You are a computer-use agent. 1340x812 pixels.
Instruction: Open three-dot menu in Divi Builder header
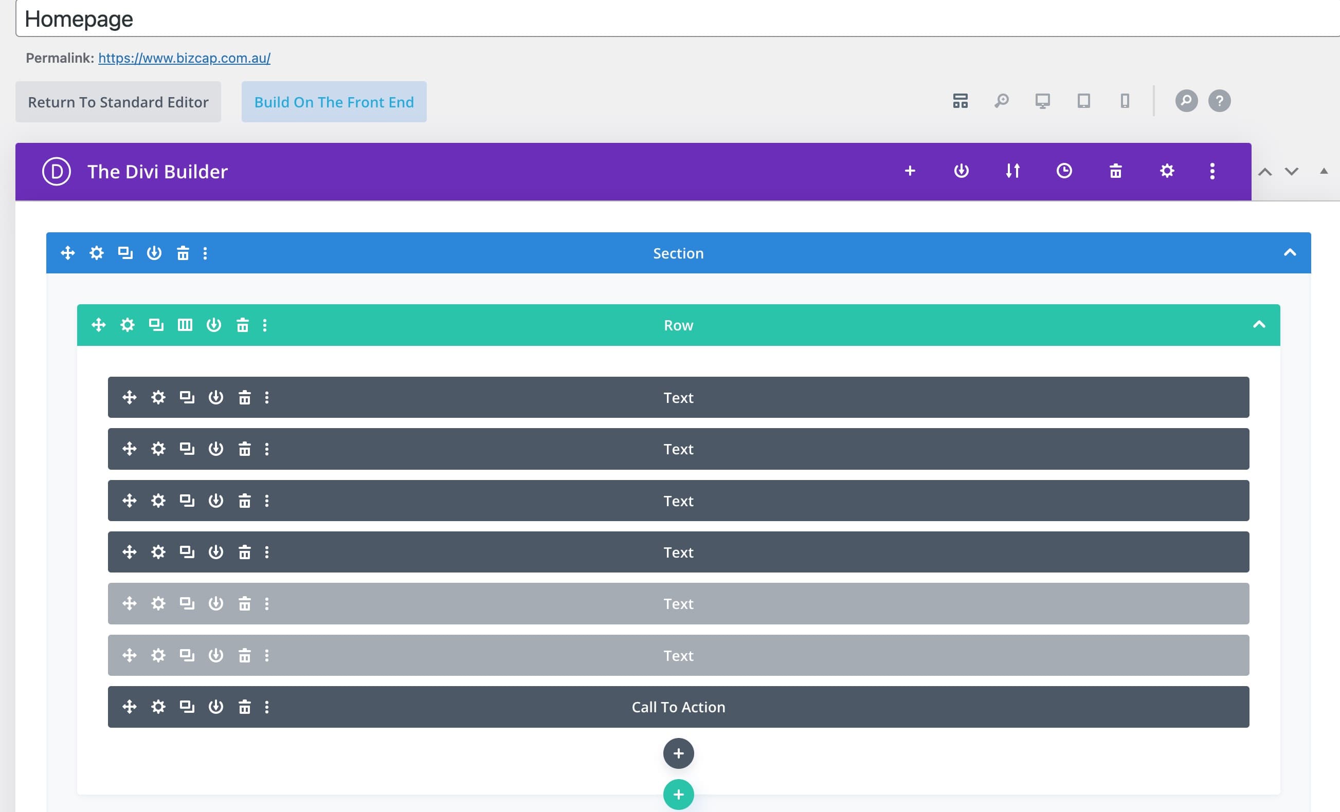pyautogui.click(x=1212, y=171)
